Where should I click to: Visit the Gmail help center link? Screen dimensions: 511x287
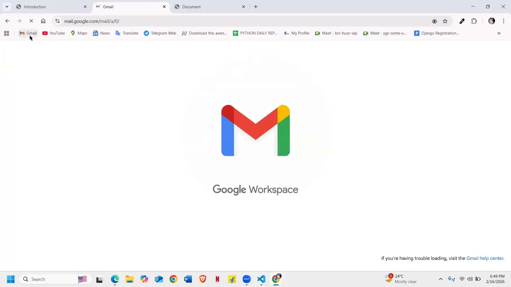point(485,258)
